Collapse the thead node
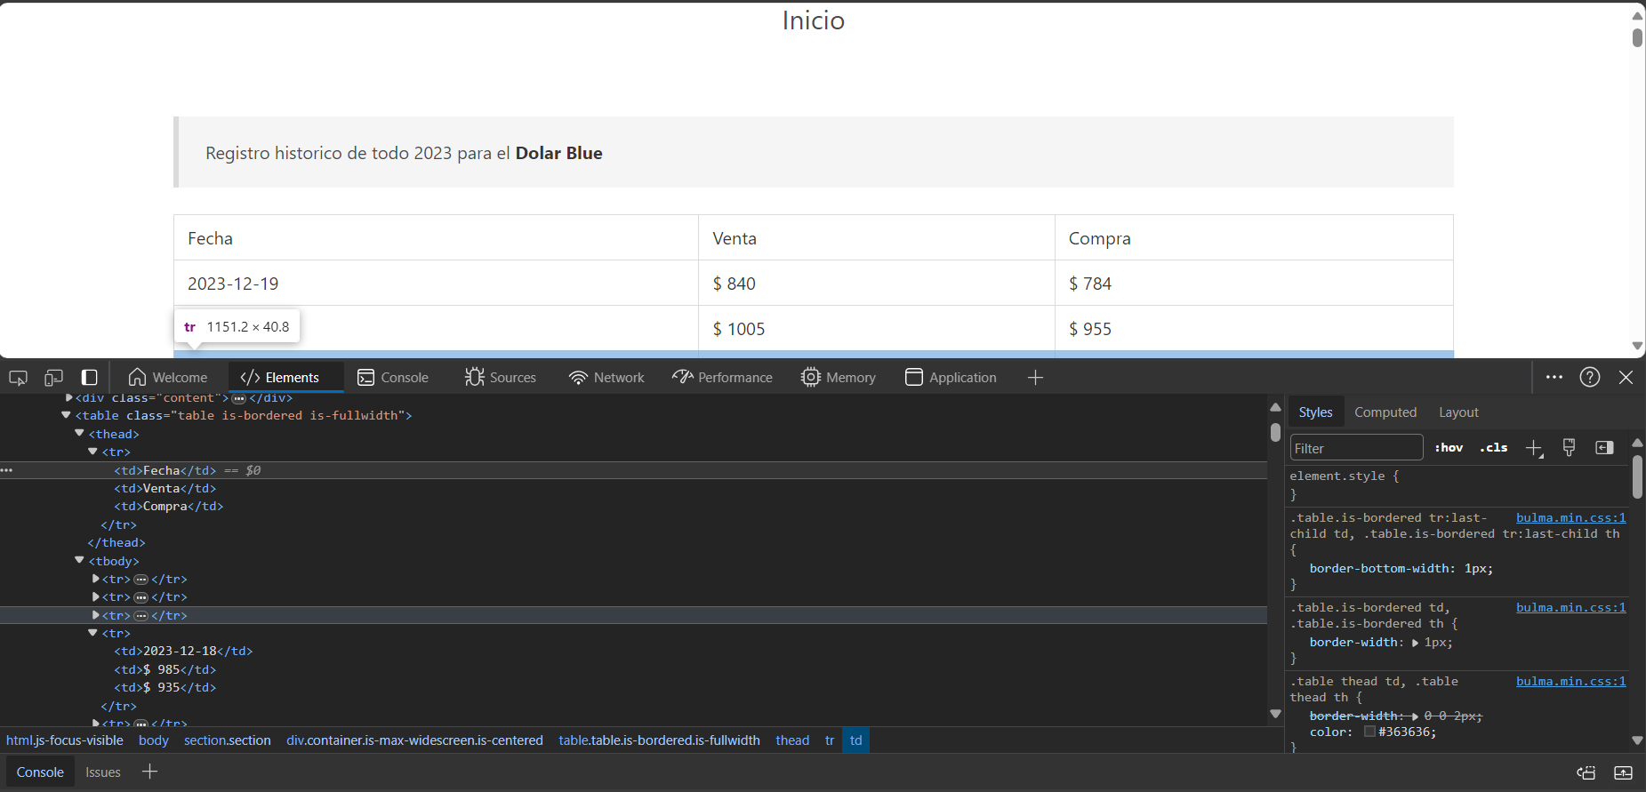1646x792 pixels. coord(79,434)
